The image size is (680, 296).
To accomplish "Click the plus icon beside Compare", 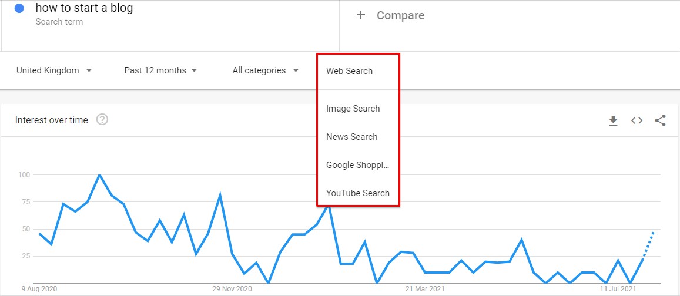I will click(x=361, y=15).
